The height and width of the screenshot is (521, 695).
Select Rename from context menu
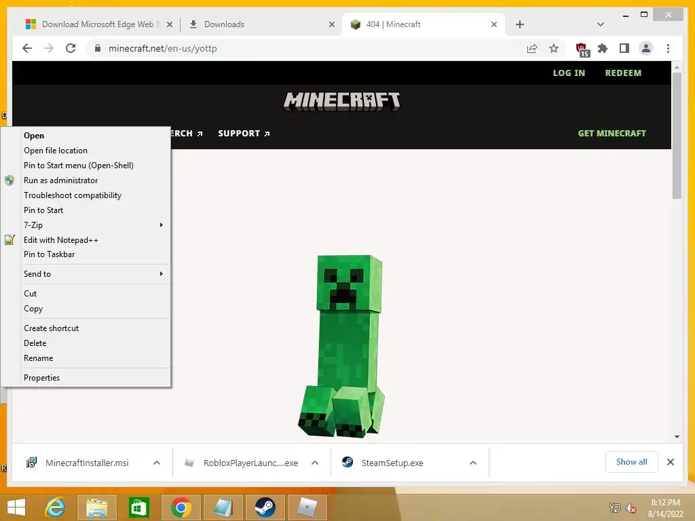[95, 358]
